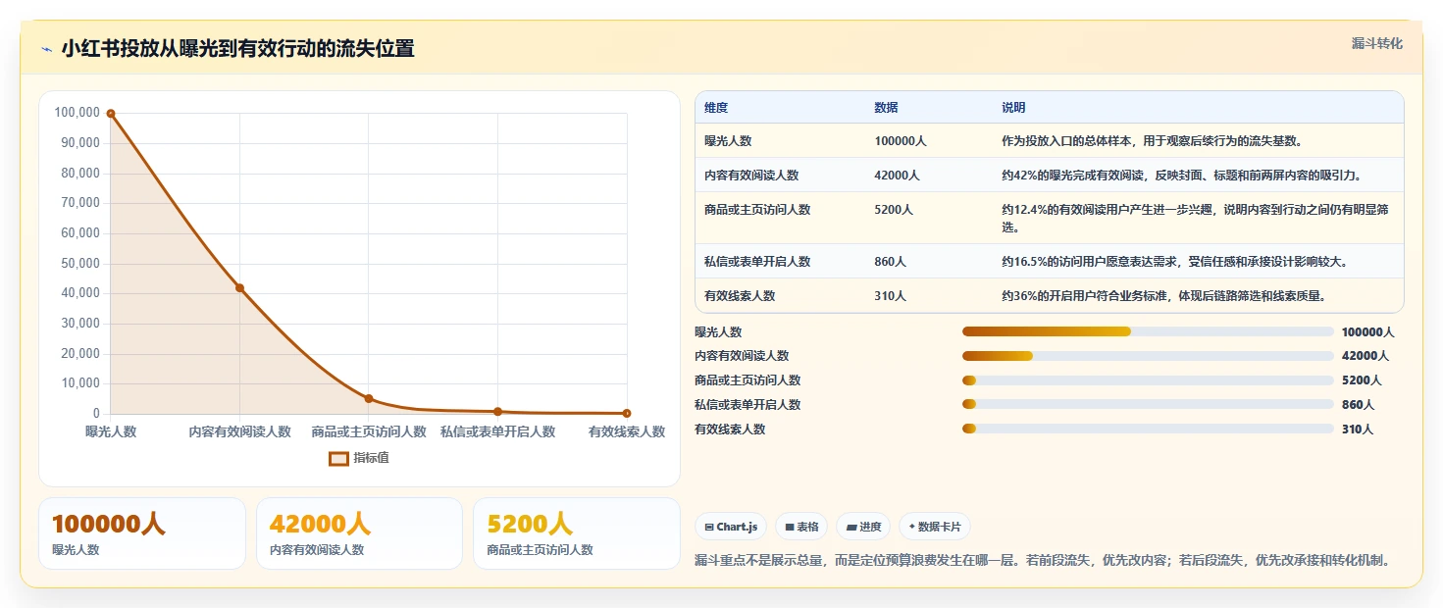Click the 商品或主页访问人数 progress bar

[x=1148, y=380]
